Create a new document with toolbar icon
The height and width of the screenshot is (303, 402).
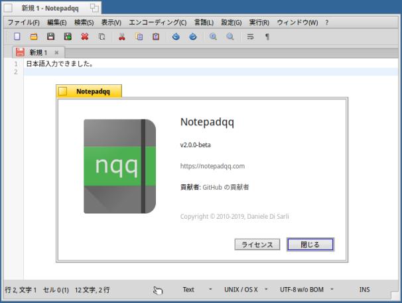17,36
